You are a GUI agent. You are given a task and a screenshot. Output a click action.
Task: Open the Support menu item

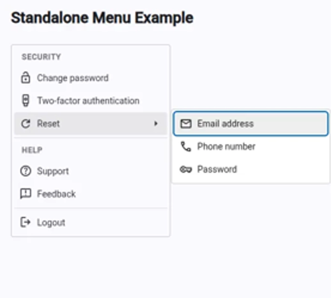click(53, 171)
